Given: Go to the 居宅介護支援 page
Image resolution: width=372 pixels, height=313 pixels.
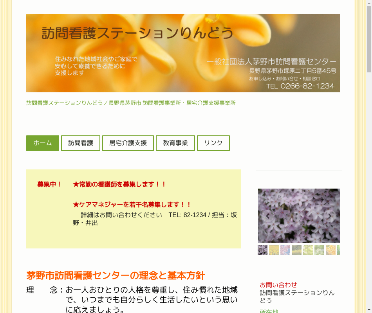Looking at the screenshot, I should 128,143.
